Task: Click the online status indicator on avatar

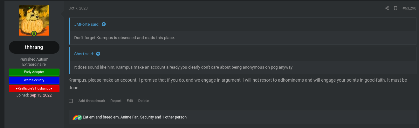Action: (34, 33)
